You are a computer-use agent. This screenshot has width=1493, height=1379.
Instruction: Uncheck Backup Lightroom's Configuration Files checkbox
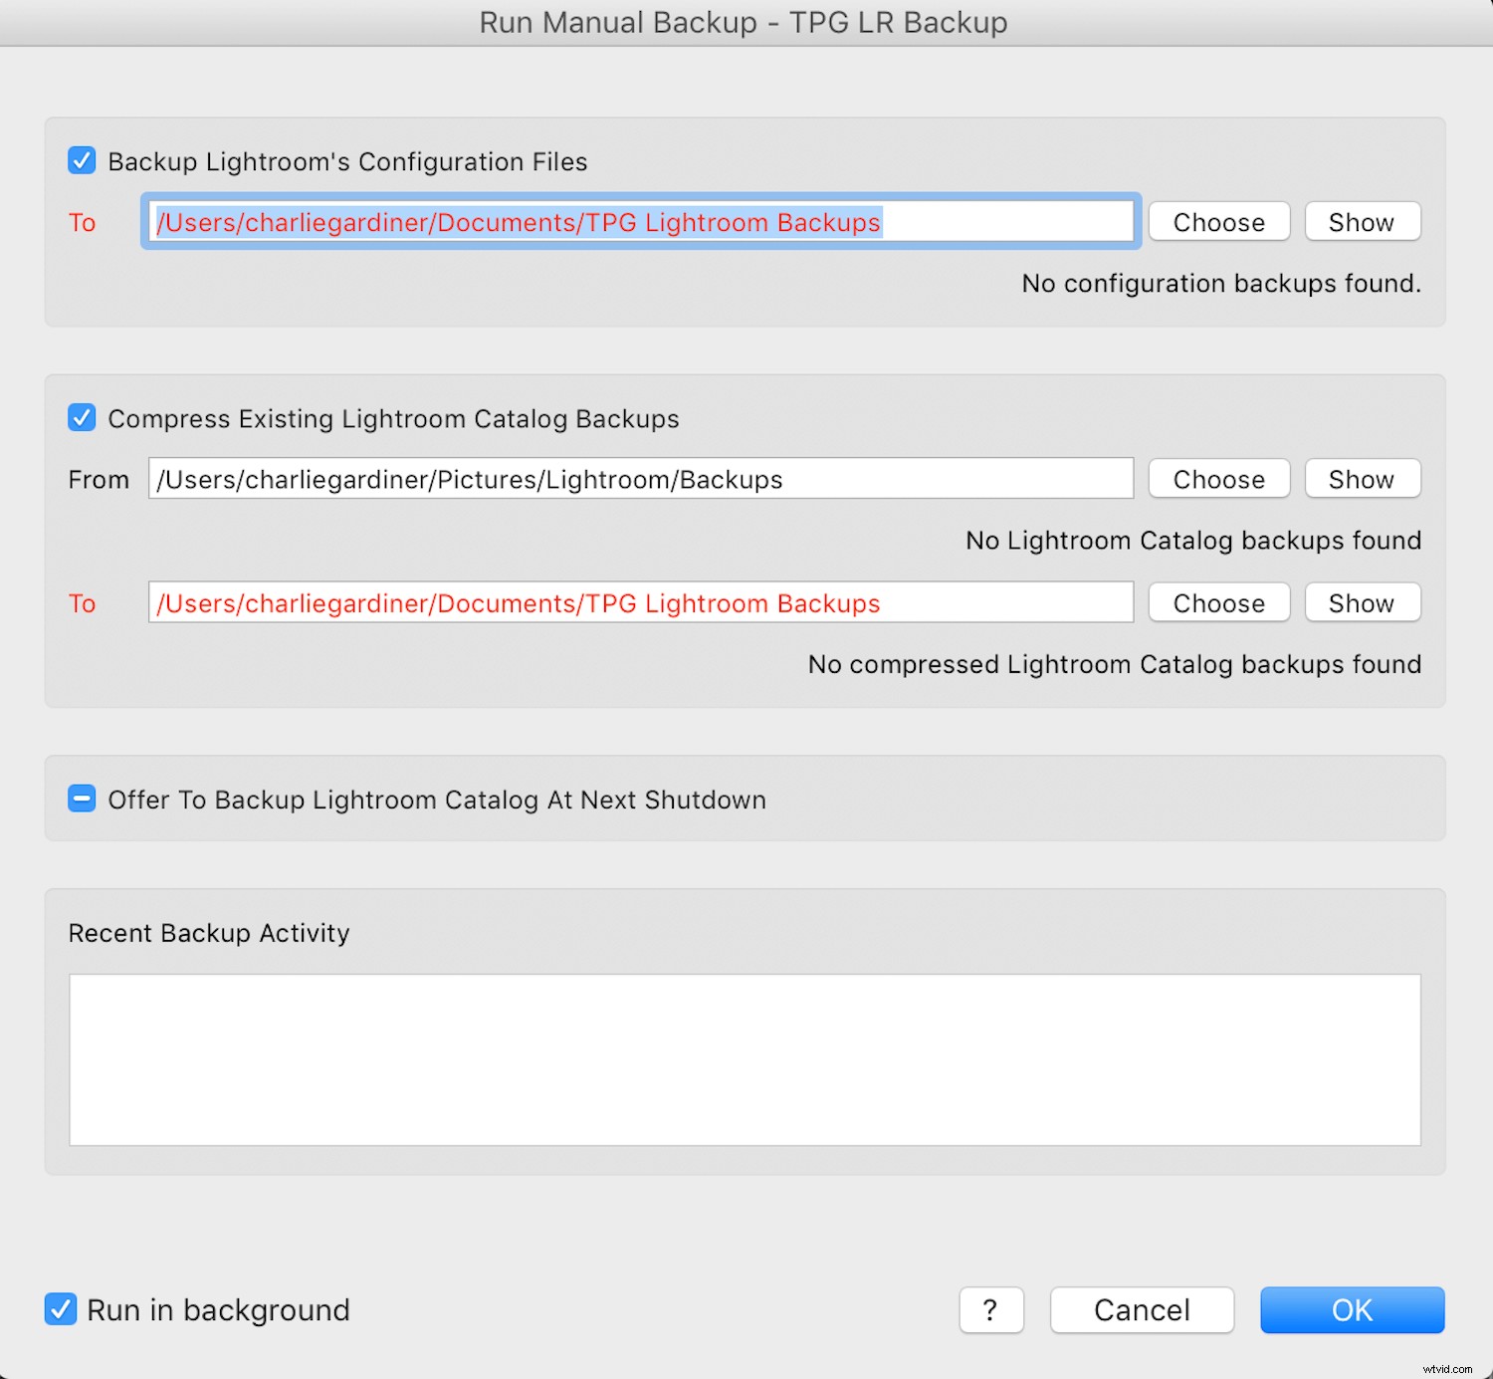[x=82, y=161]
